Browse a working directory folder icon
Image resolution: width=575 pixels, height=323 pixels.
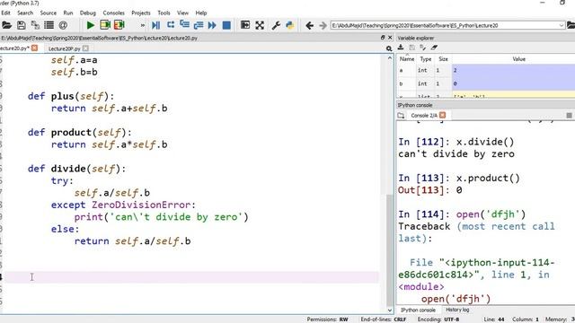point(571,25)
